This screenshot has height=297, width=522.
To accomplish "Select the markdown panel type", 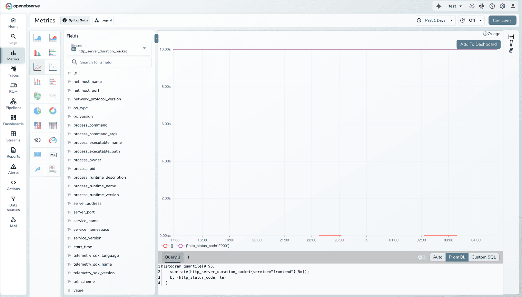I will tap(53, 155).
